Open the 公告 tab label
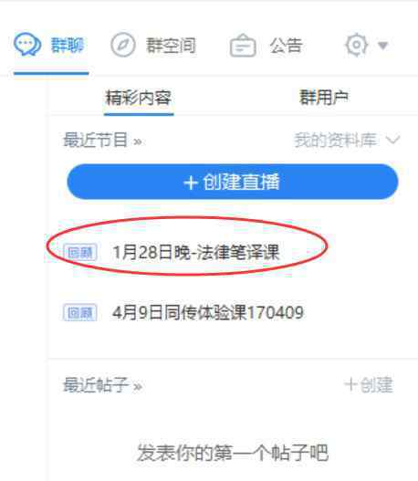This screenshot has height=481, width=418. [287, 46]
